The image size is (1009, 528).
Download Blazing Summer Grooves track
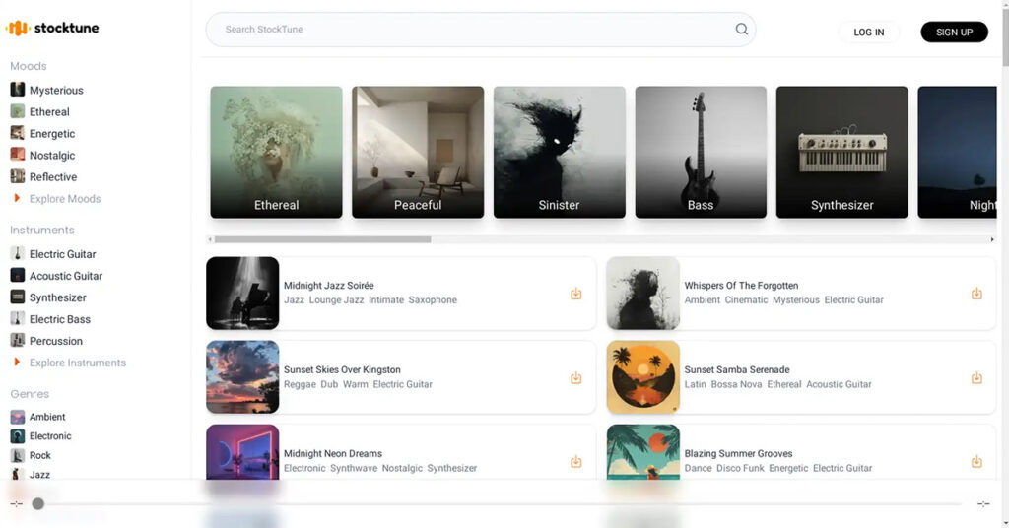[976, 462]
